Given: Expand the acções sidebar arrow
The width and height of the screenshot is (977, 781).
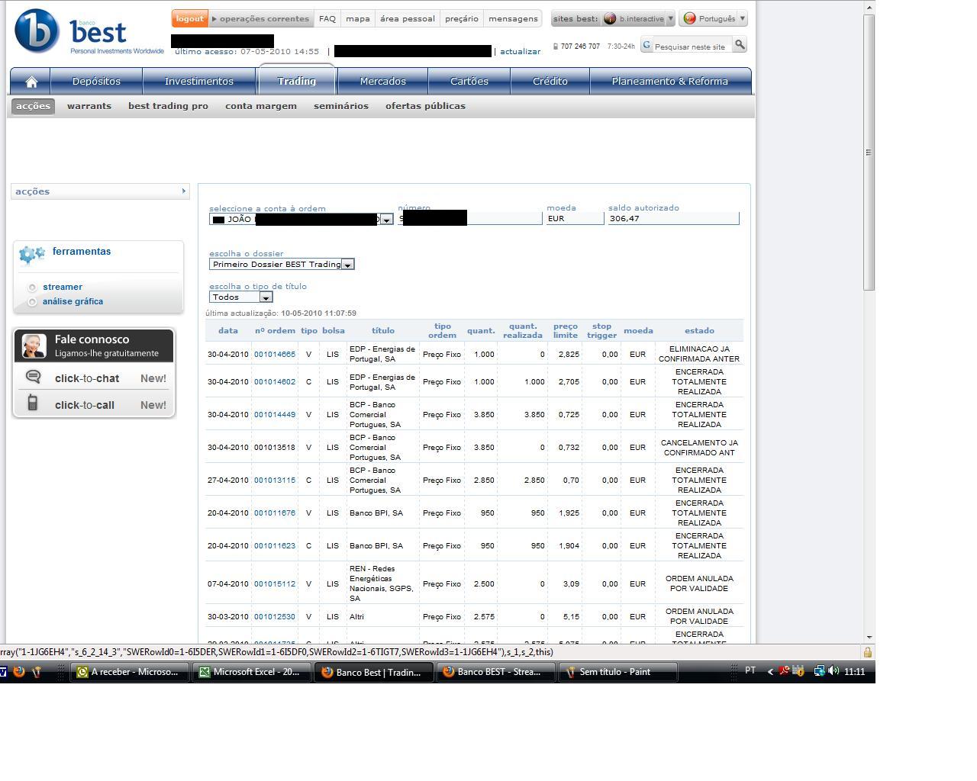Looking at the screenshot, I should point(183,191).
